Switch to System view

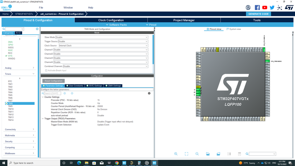[234, 29]
